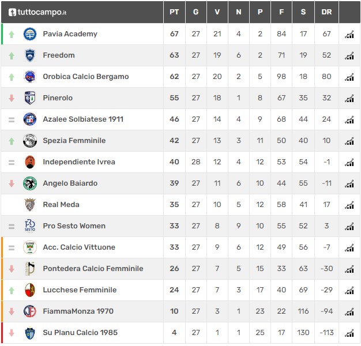
Task: Click Pro Sesto Women logo
Action: tap(30, 226)
